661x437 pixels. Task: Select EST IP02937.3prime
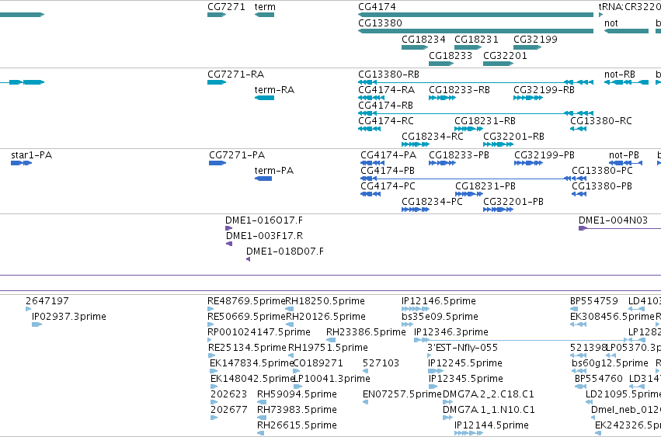[x=68, y=317]
